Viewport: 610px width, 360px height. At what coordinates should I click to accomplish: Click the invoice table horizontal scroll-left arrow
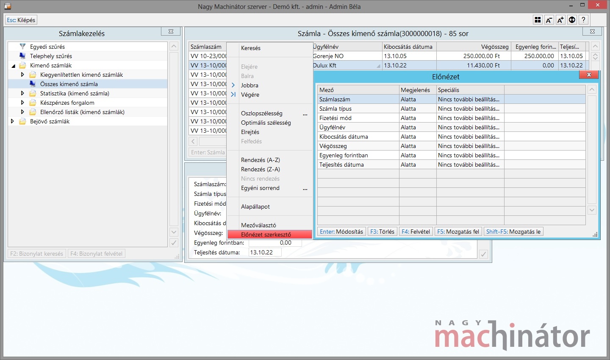coord(193,142)
